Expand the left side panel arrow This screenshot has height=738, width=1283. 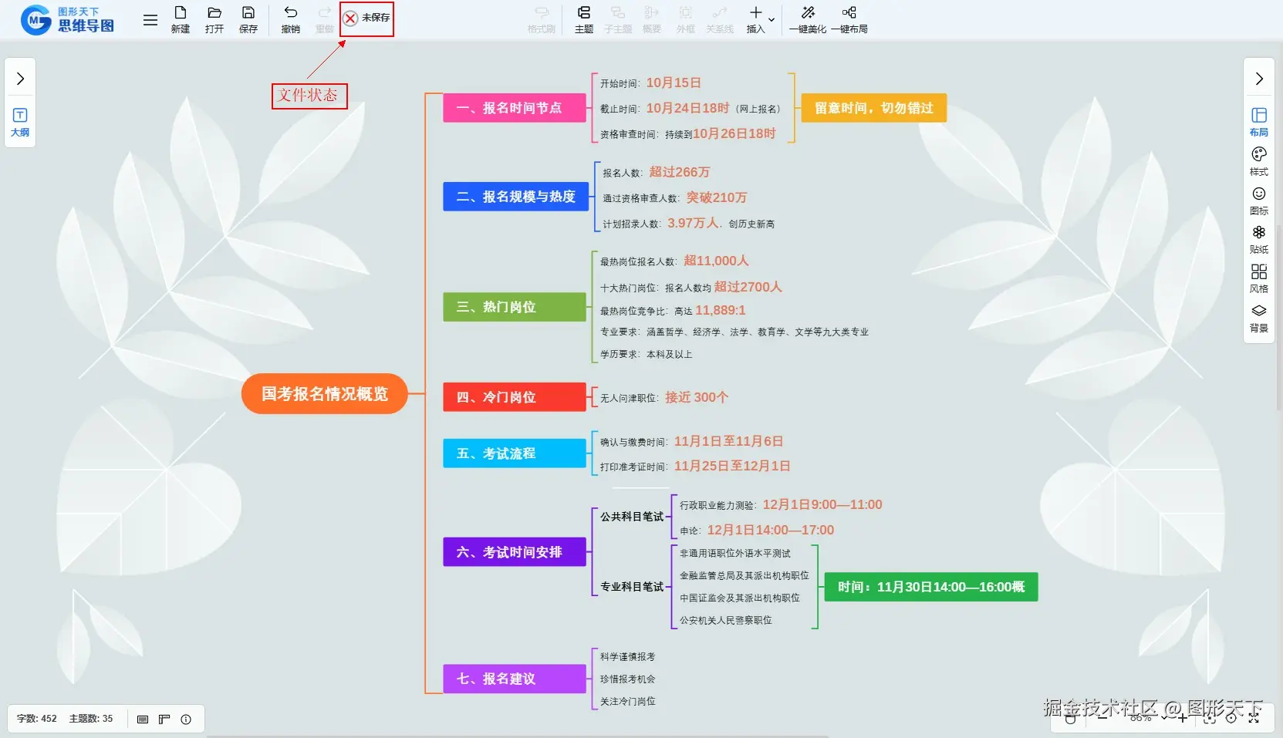point(20,79)
